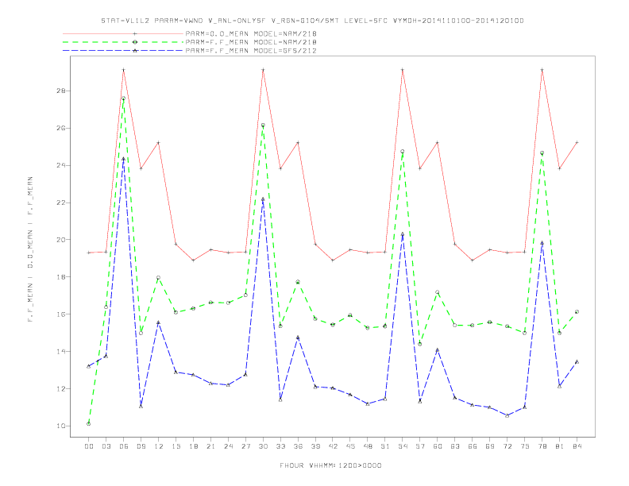
Task: Click the blue triangle lowest point at hour 72
Action: (507, 415)
